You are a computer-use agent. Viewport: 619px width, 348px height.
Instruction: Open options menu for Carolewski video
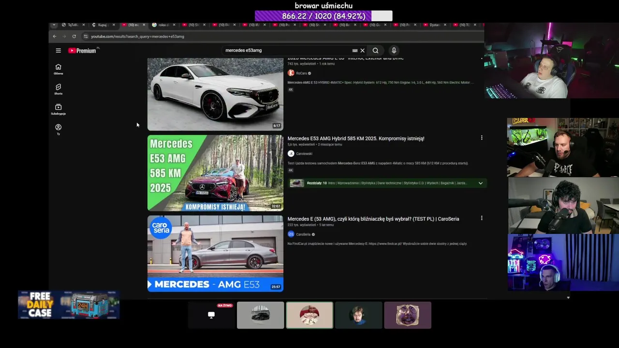pyautogui.click(x=481, y=138)
